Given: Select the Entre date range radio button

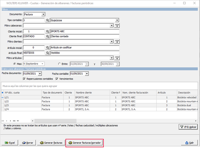Looking at the screenshot, I should [59, 64].
